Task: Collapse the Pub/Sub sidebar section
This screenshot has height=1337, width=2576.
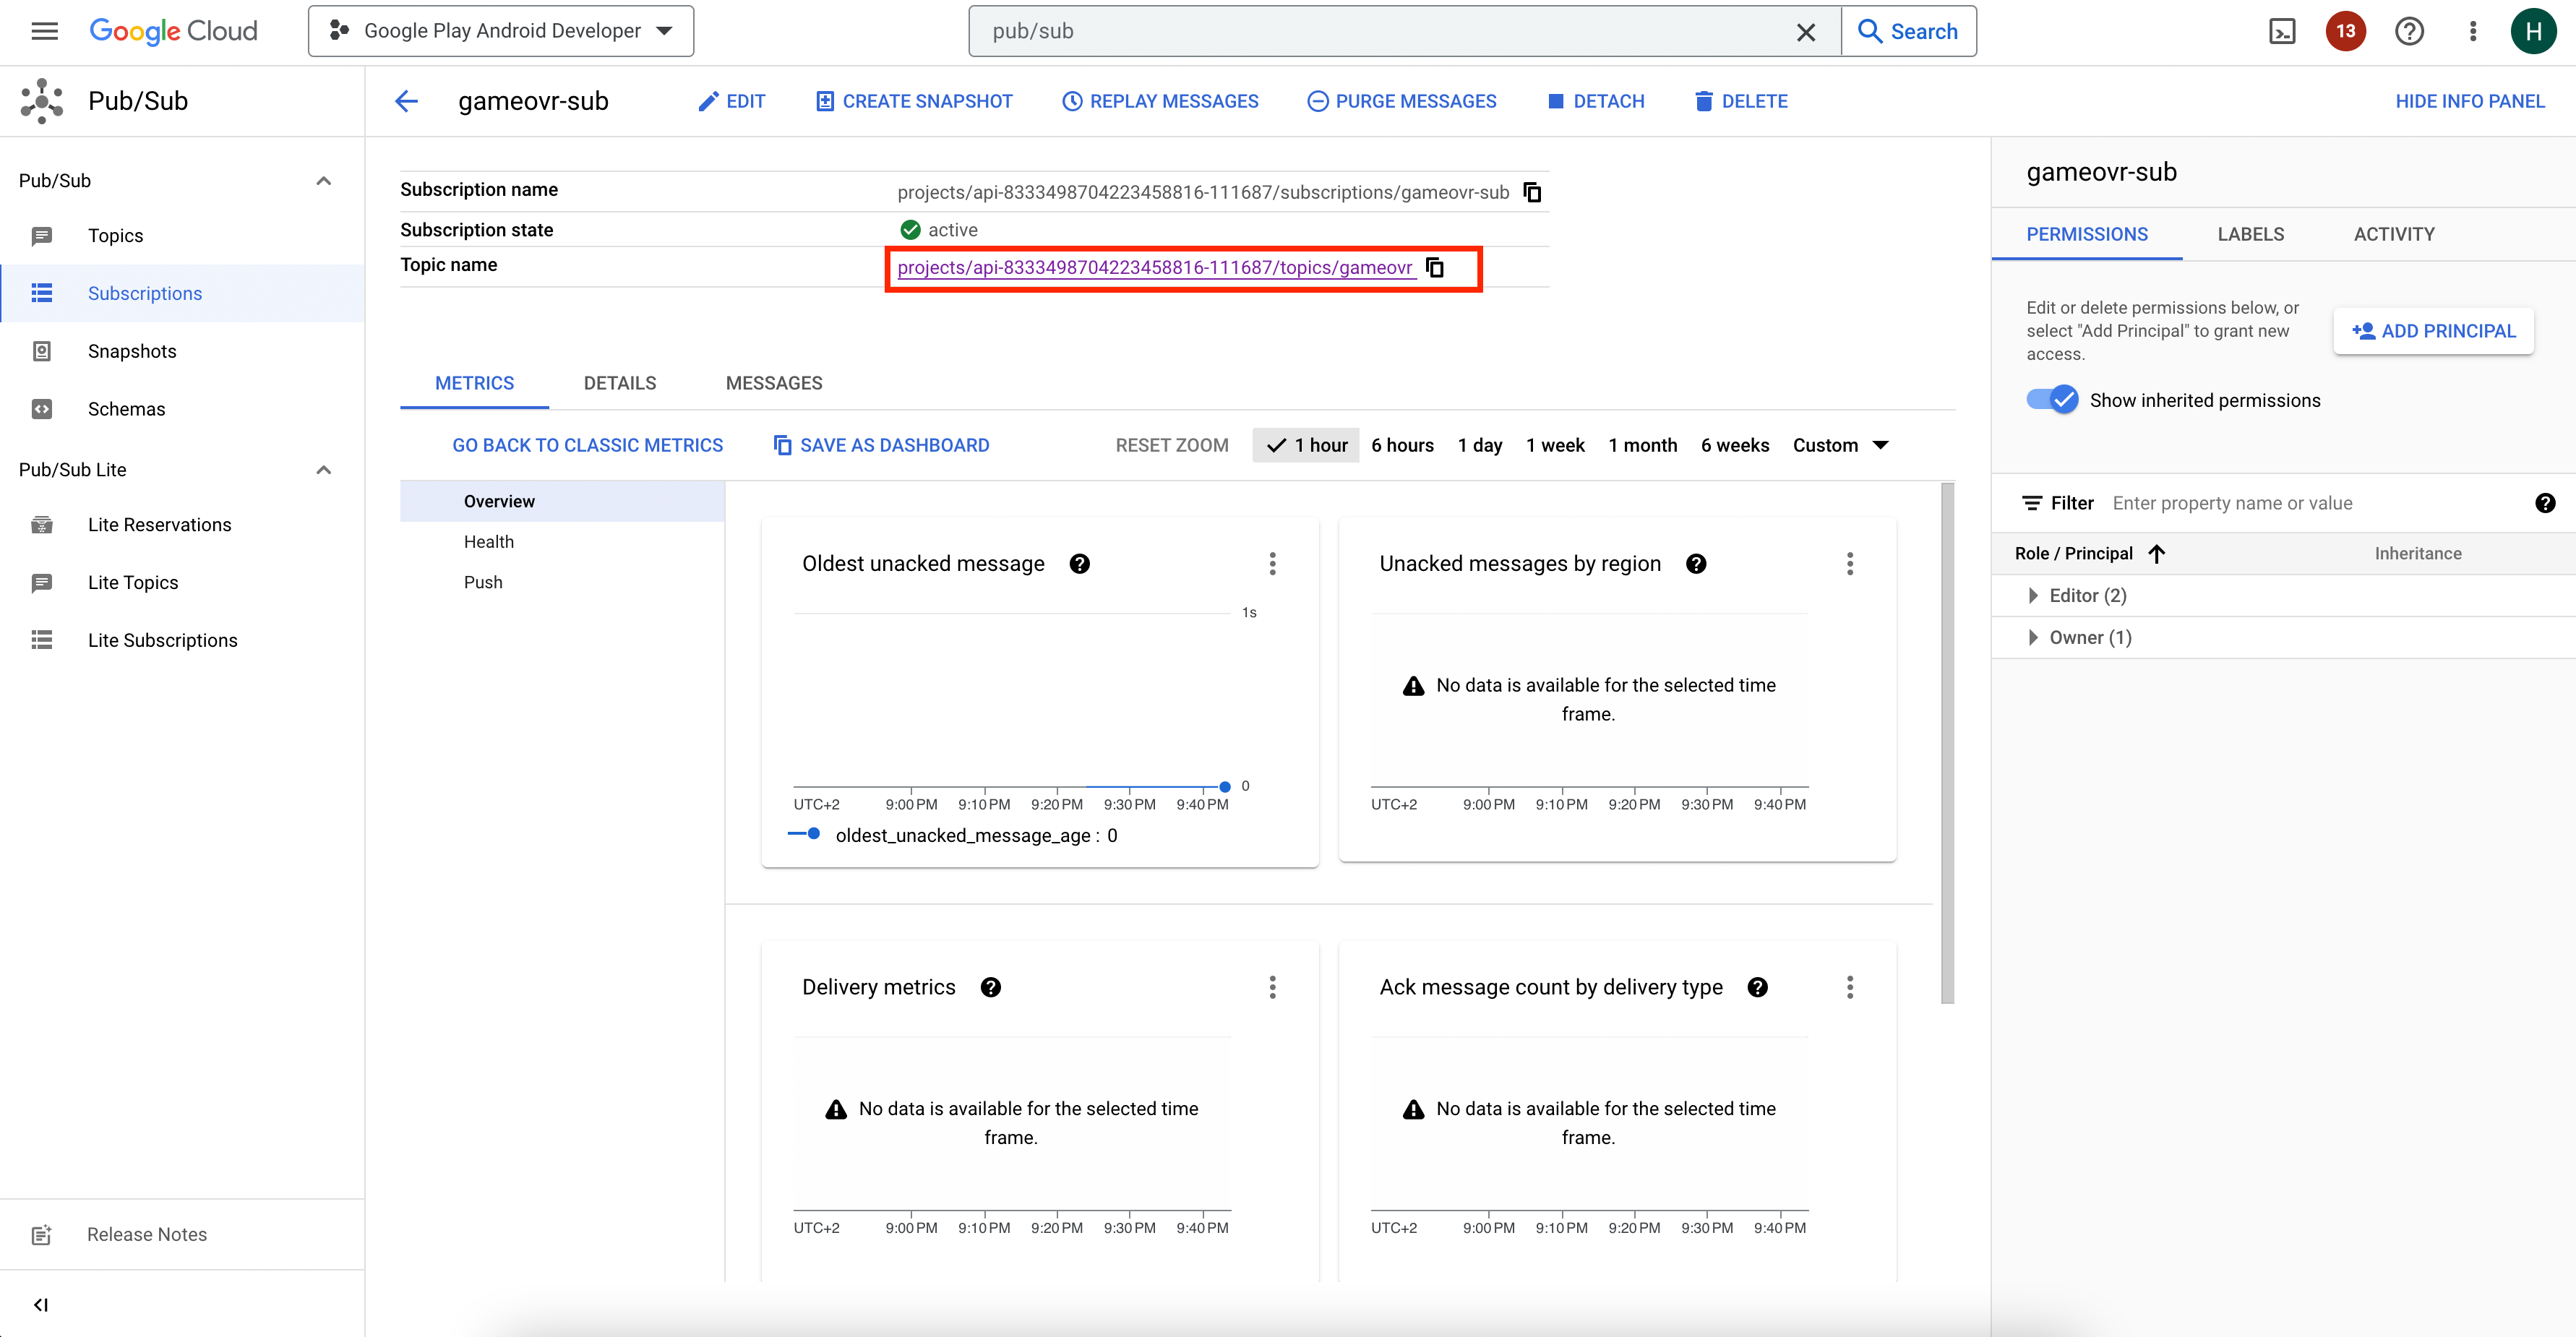Action: (x=323, y=181)
